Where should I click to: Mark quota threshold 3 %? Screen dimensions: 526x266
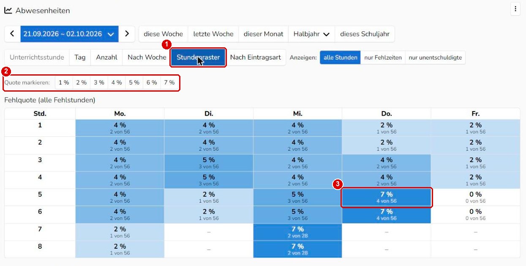point(99,82)
